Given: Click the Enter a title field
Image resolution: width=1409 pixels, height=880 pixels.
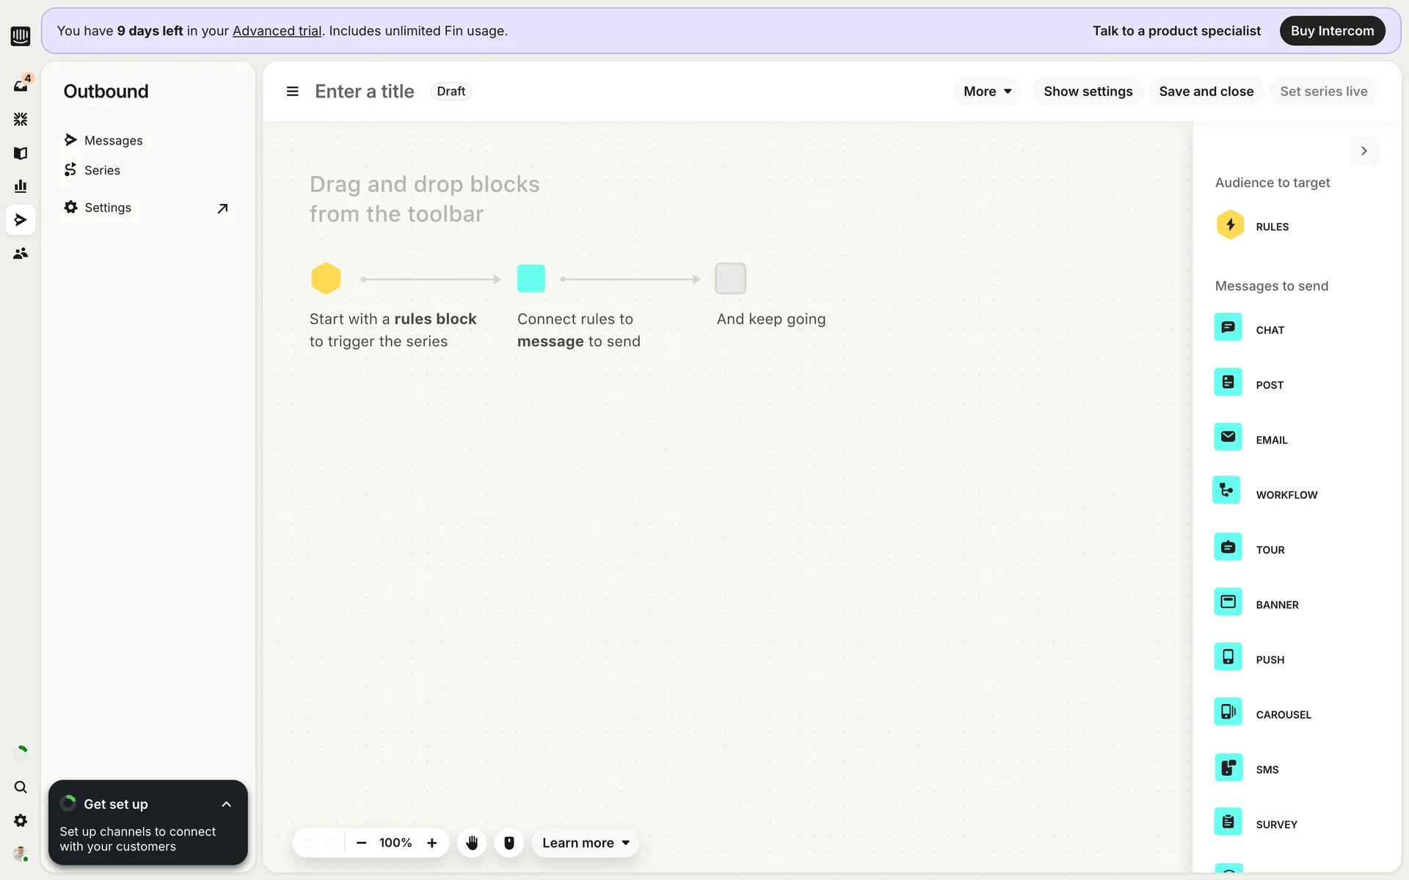Looking at the screenshot, I should 365,92.
